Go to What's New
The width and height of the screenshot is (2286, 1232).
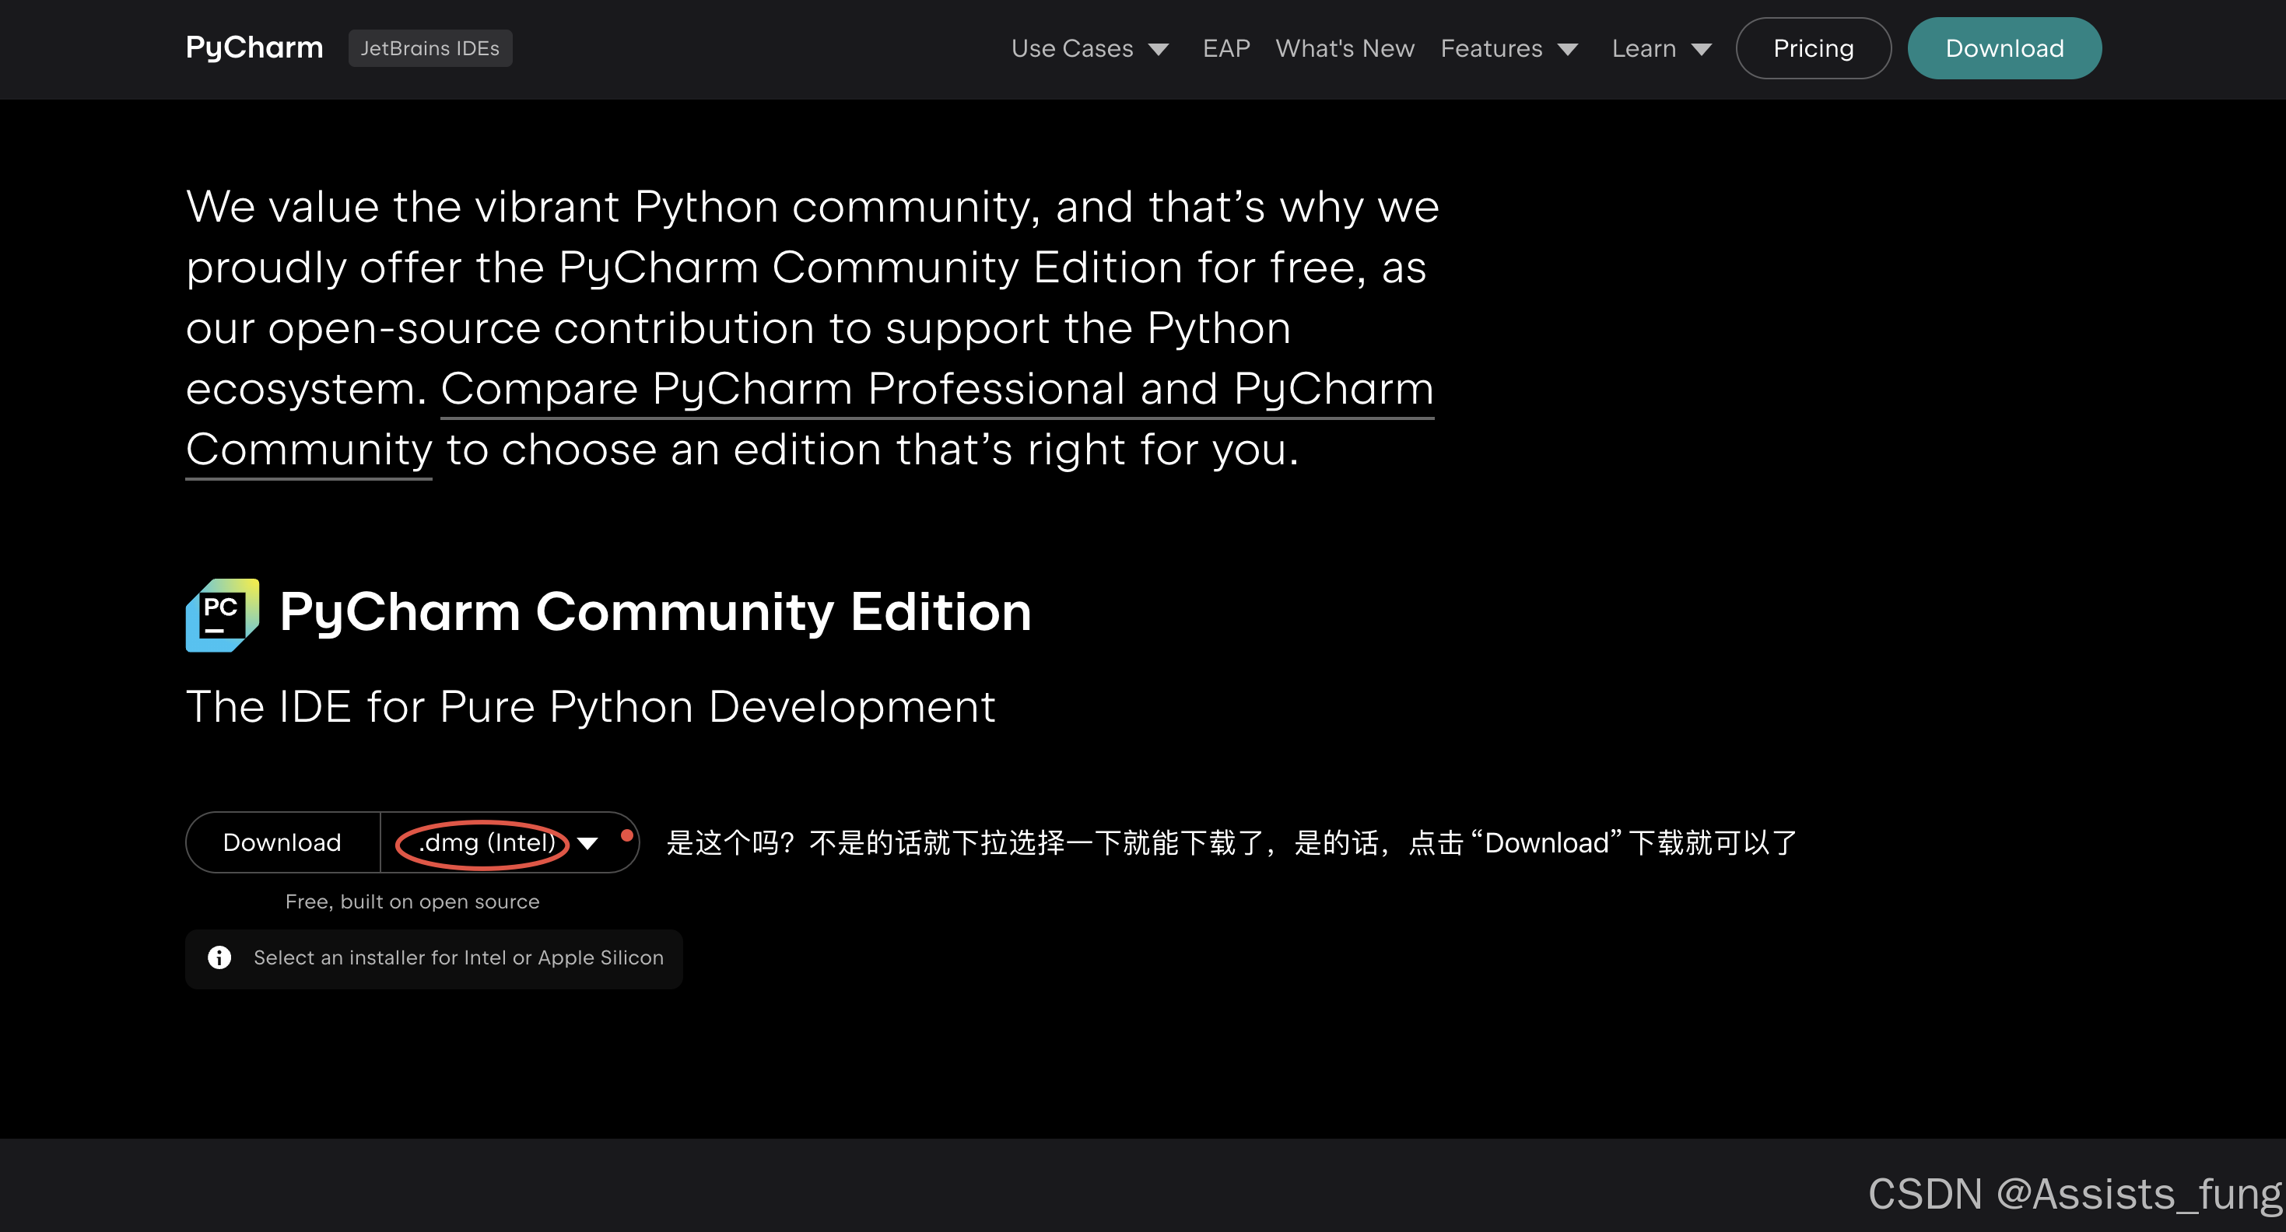coord(1345,48)
